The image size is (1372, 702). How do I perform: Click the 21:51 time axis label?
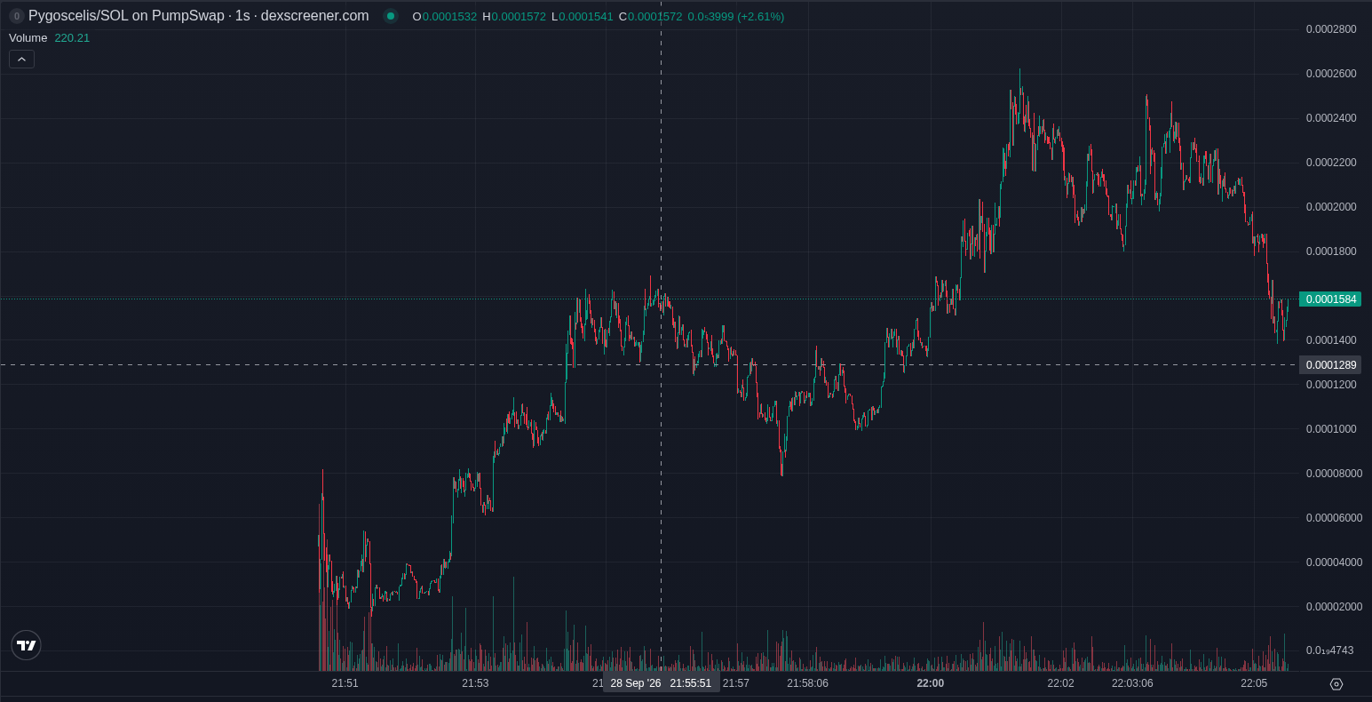pos(345,683)
